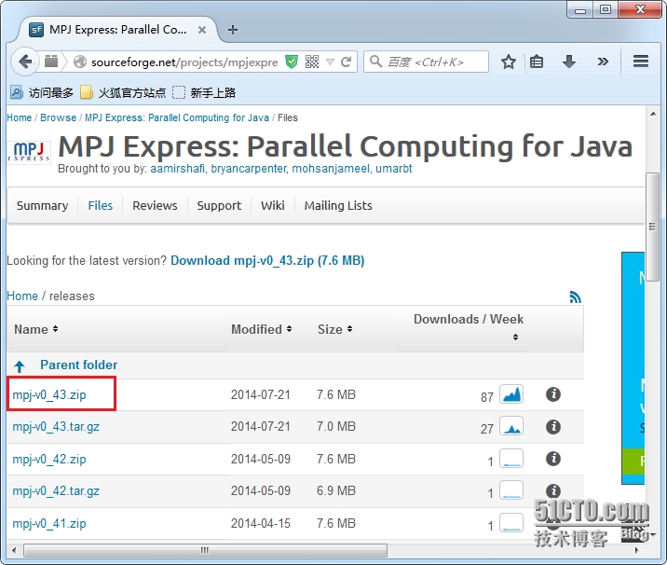Image resolution: width=667 pixels, height=565 pixels.
Task: Sort the table by Size column
Action: [x=334, y=329]
